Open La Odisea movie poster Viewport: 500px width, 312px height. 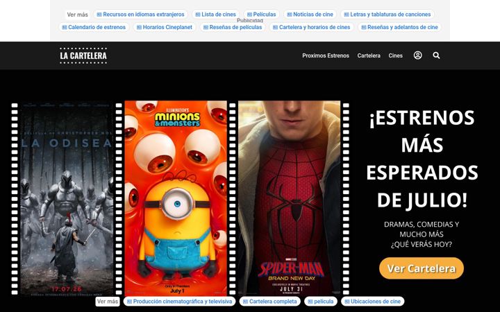click(67, 199)
